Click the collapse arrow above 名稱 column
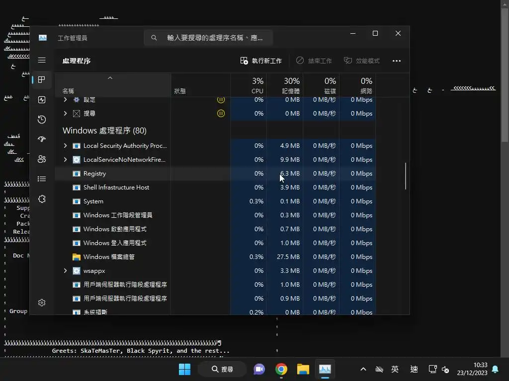 (110, 78)
